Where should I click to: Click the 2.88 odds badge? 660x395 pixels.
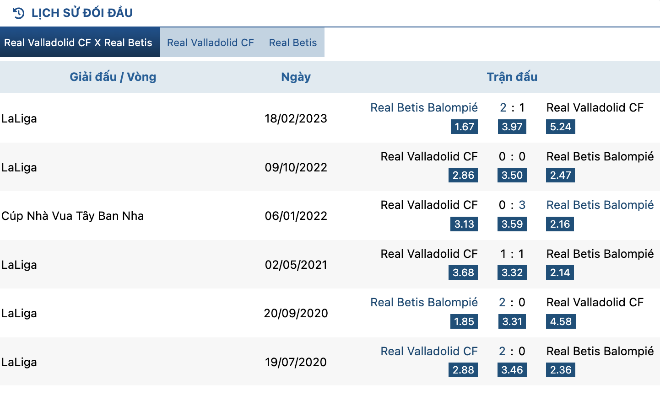point(463,370)
